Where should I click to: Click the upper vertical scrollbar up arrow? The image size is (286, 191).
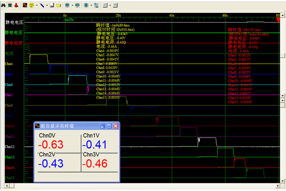[x=283, y=15]
